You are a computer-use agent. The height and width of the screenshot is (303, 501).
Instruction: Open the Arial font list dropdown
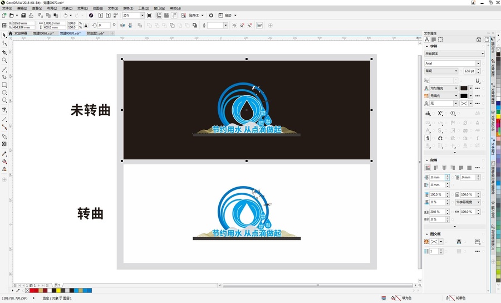478,63
